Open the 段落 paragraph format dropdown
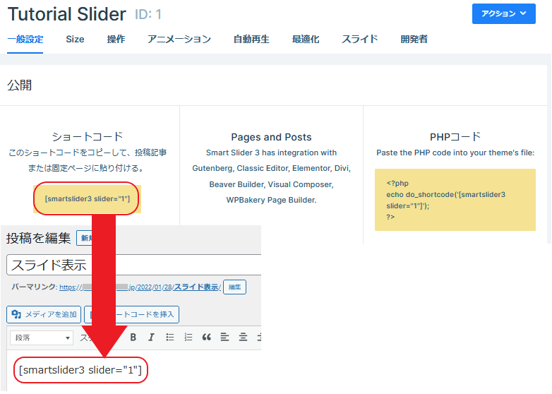The image size is (552, 394). (42, 338)
